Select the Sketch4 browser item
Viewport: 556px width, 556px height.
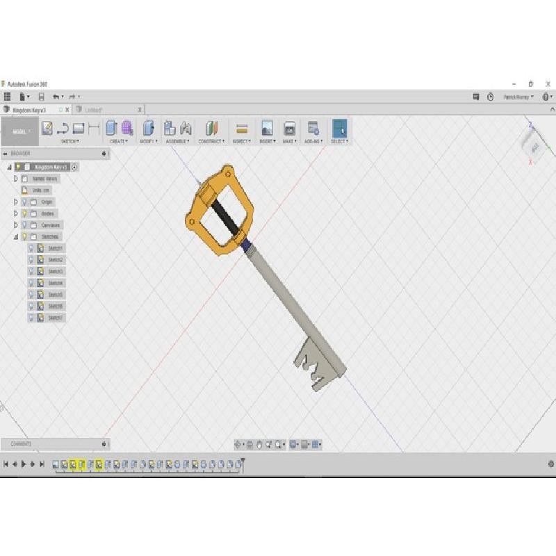(56, 283)
